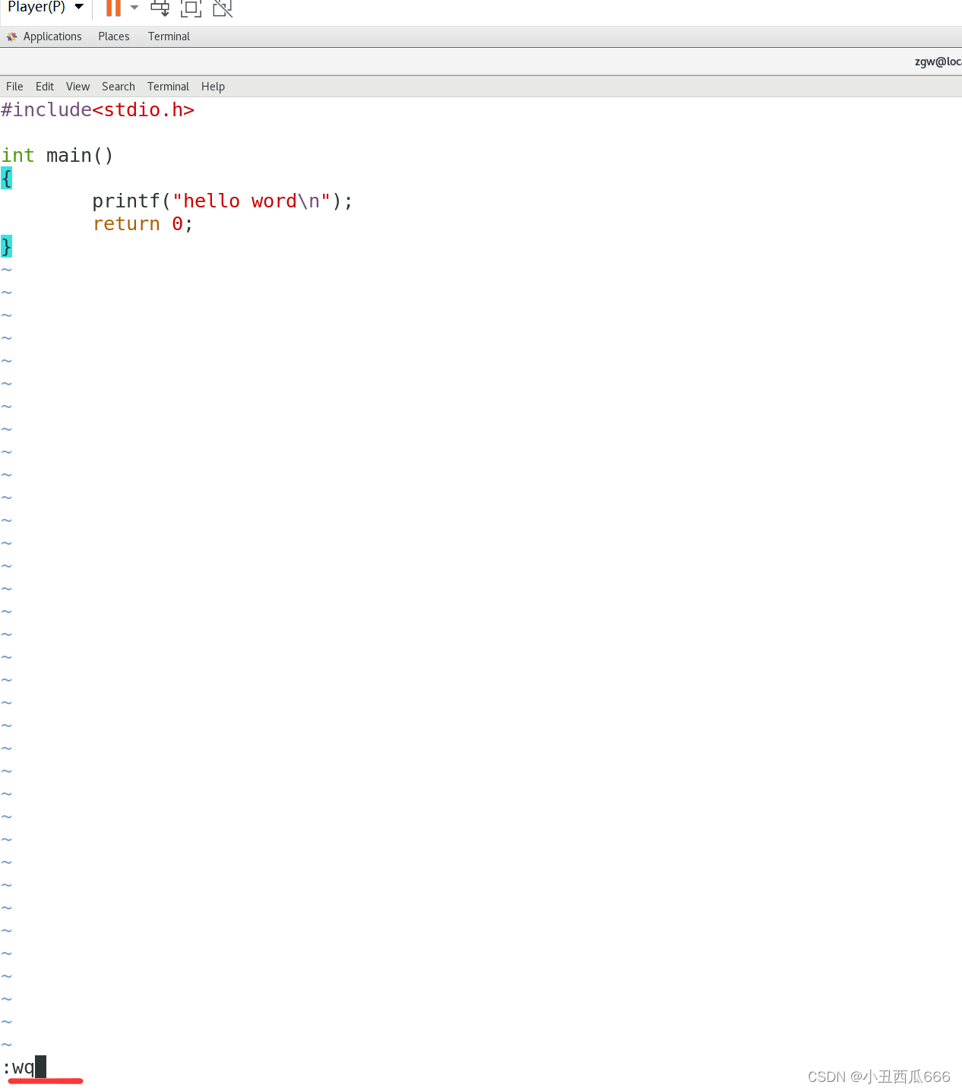Open the View menu

(78, 86)
